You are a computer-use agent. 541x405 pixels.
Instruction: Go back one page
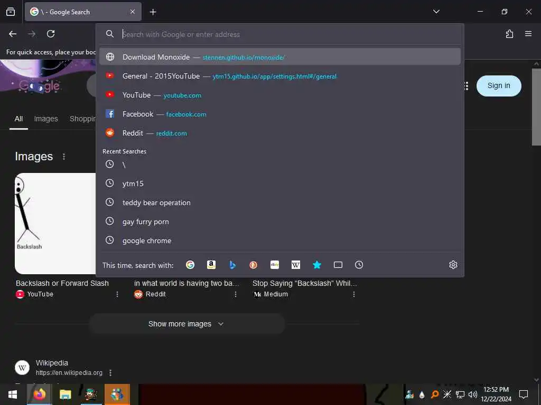(13, 34)
